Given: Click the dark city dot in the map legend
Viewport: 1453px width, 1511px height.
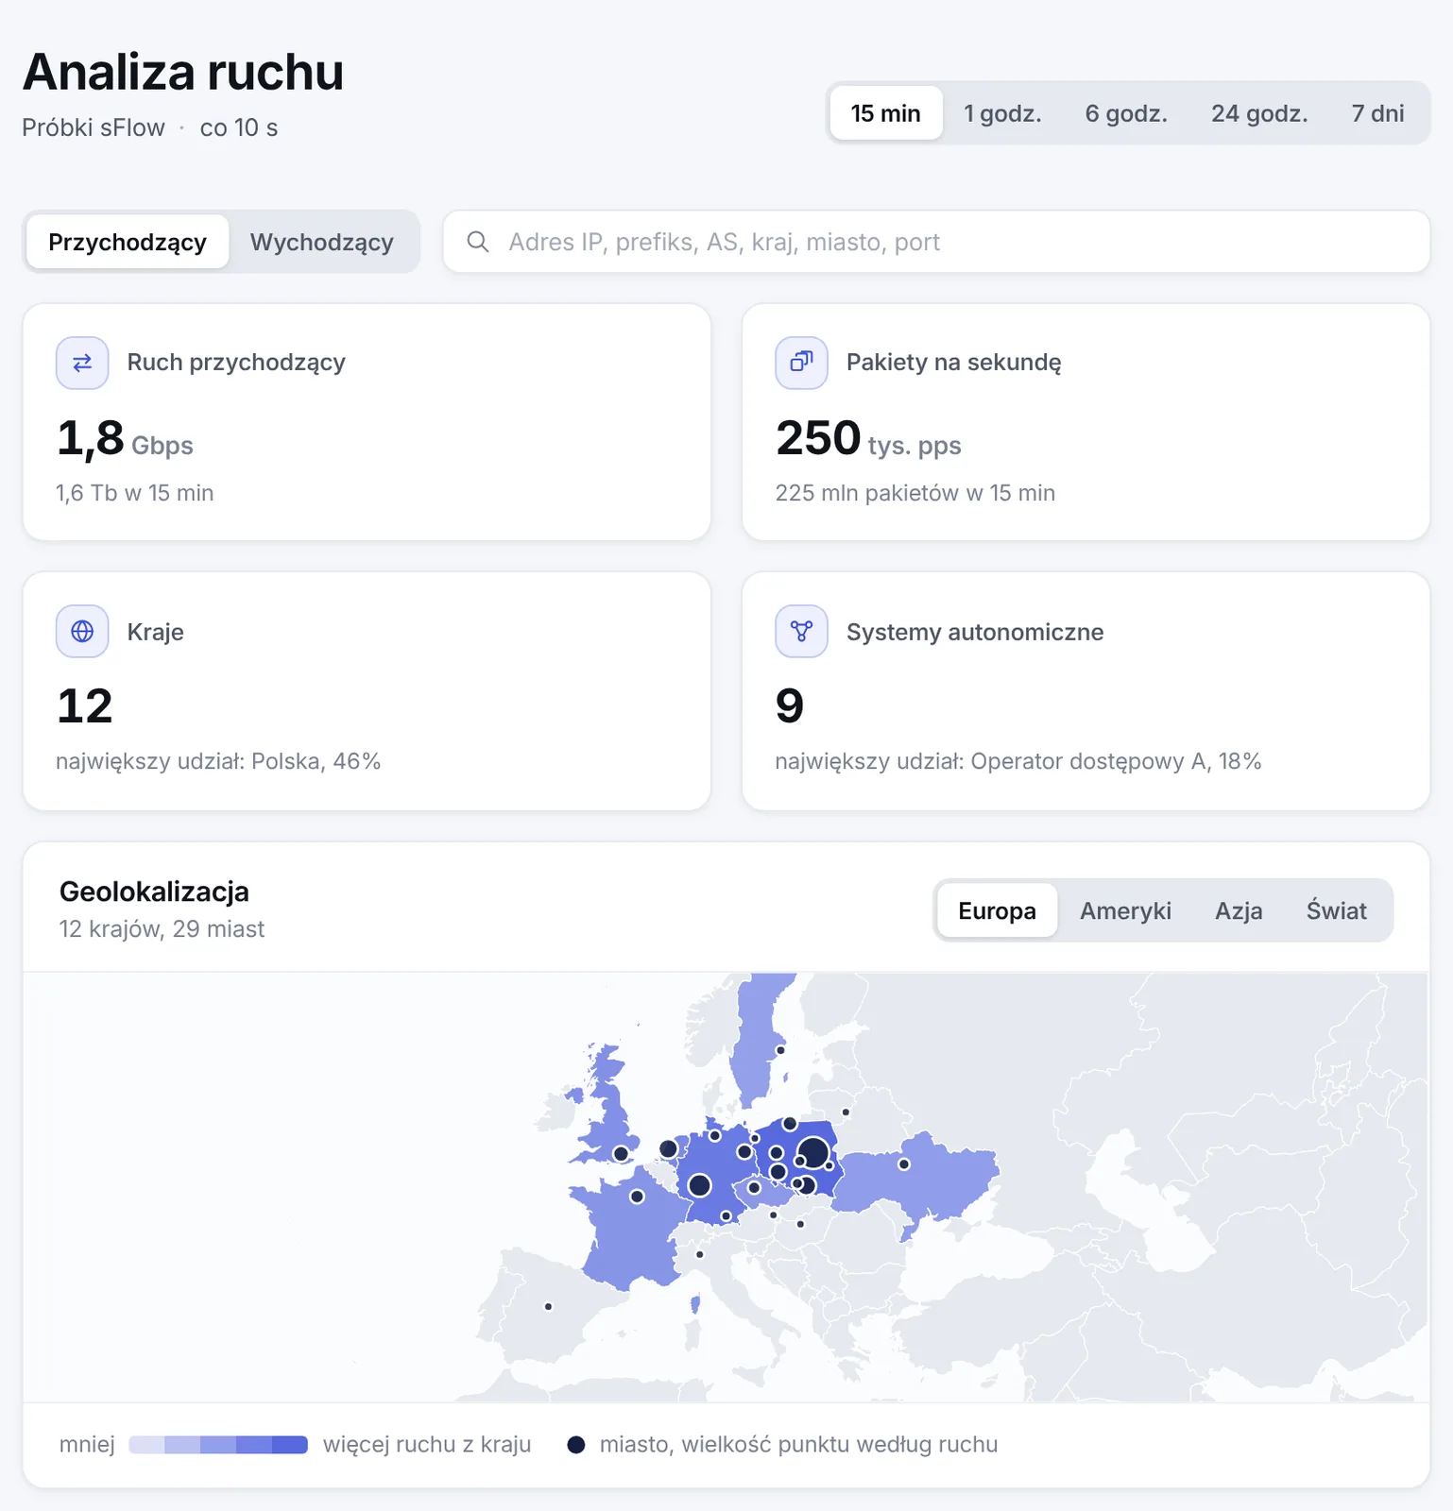Looking at the screenshot, I should point(576,1444).
